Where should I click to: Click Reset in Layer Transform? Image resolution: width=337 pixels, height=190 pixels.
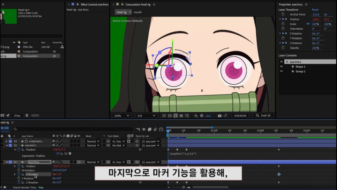coord(315,9)
